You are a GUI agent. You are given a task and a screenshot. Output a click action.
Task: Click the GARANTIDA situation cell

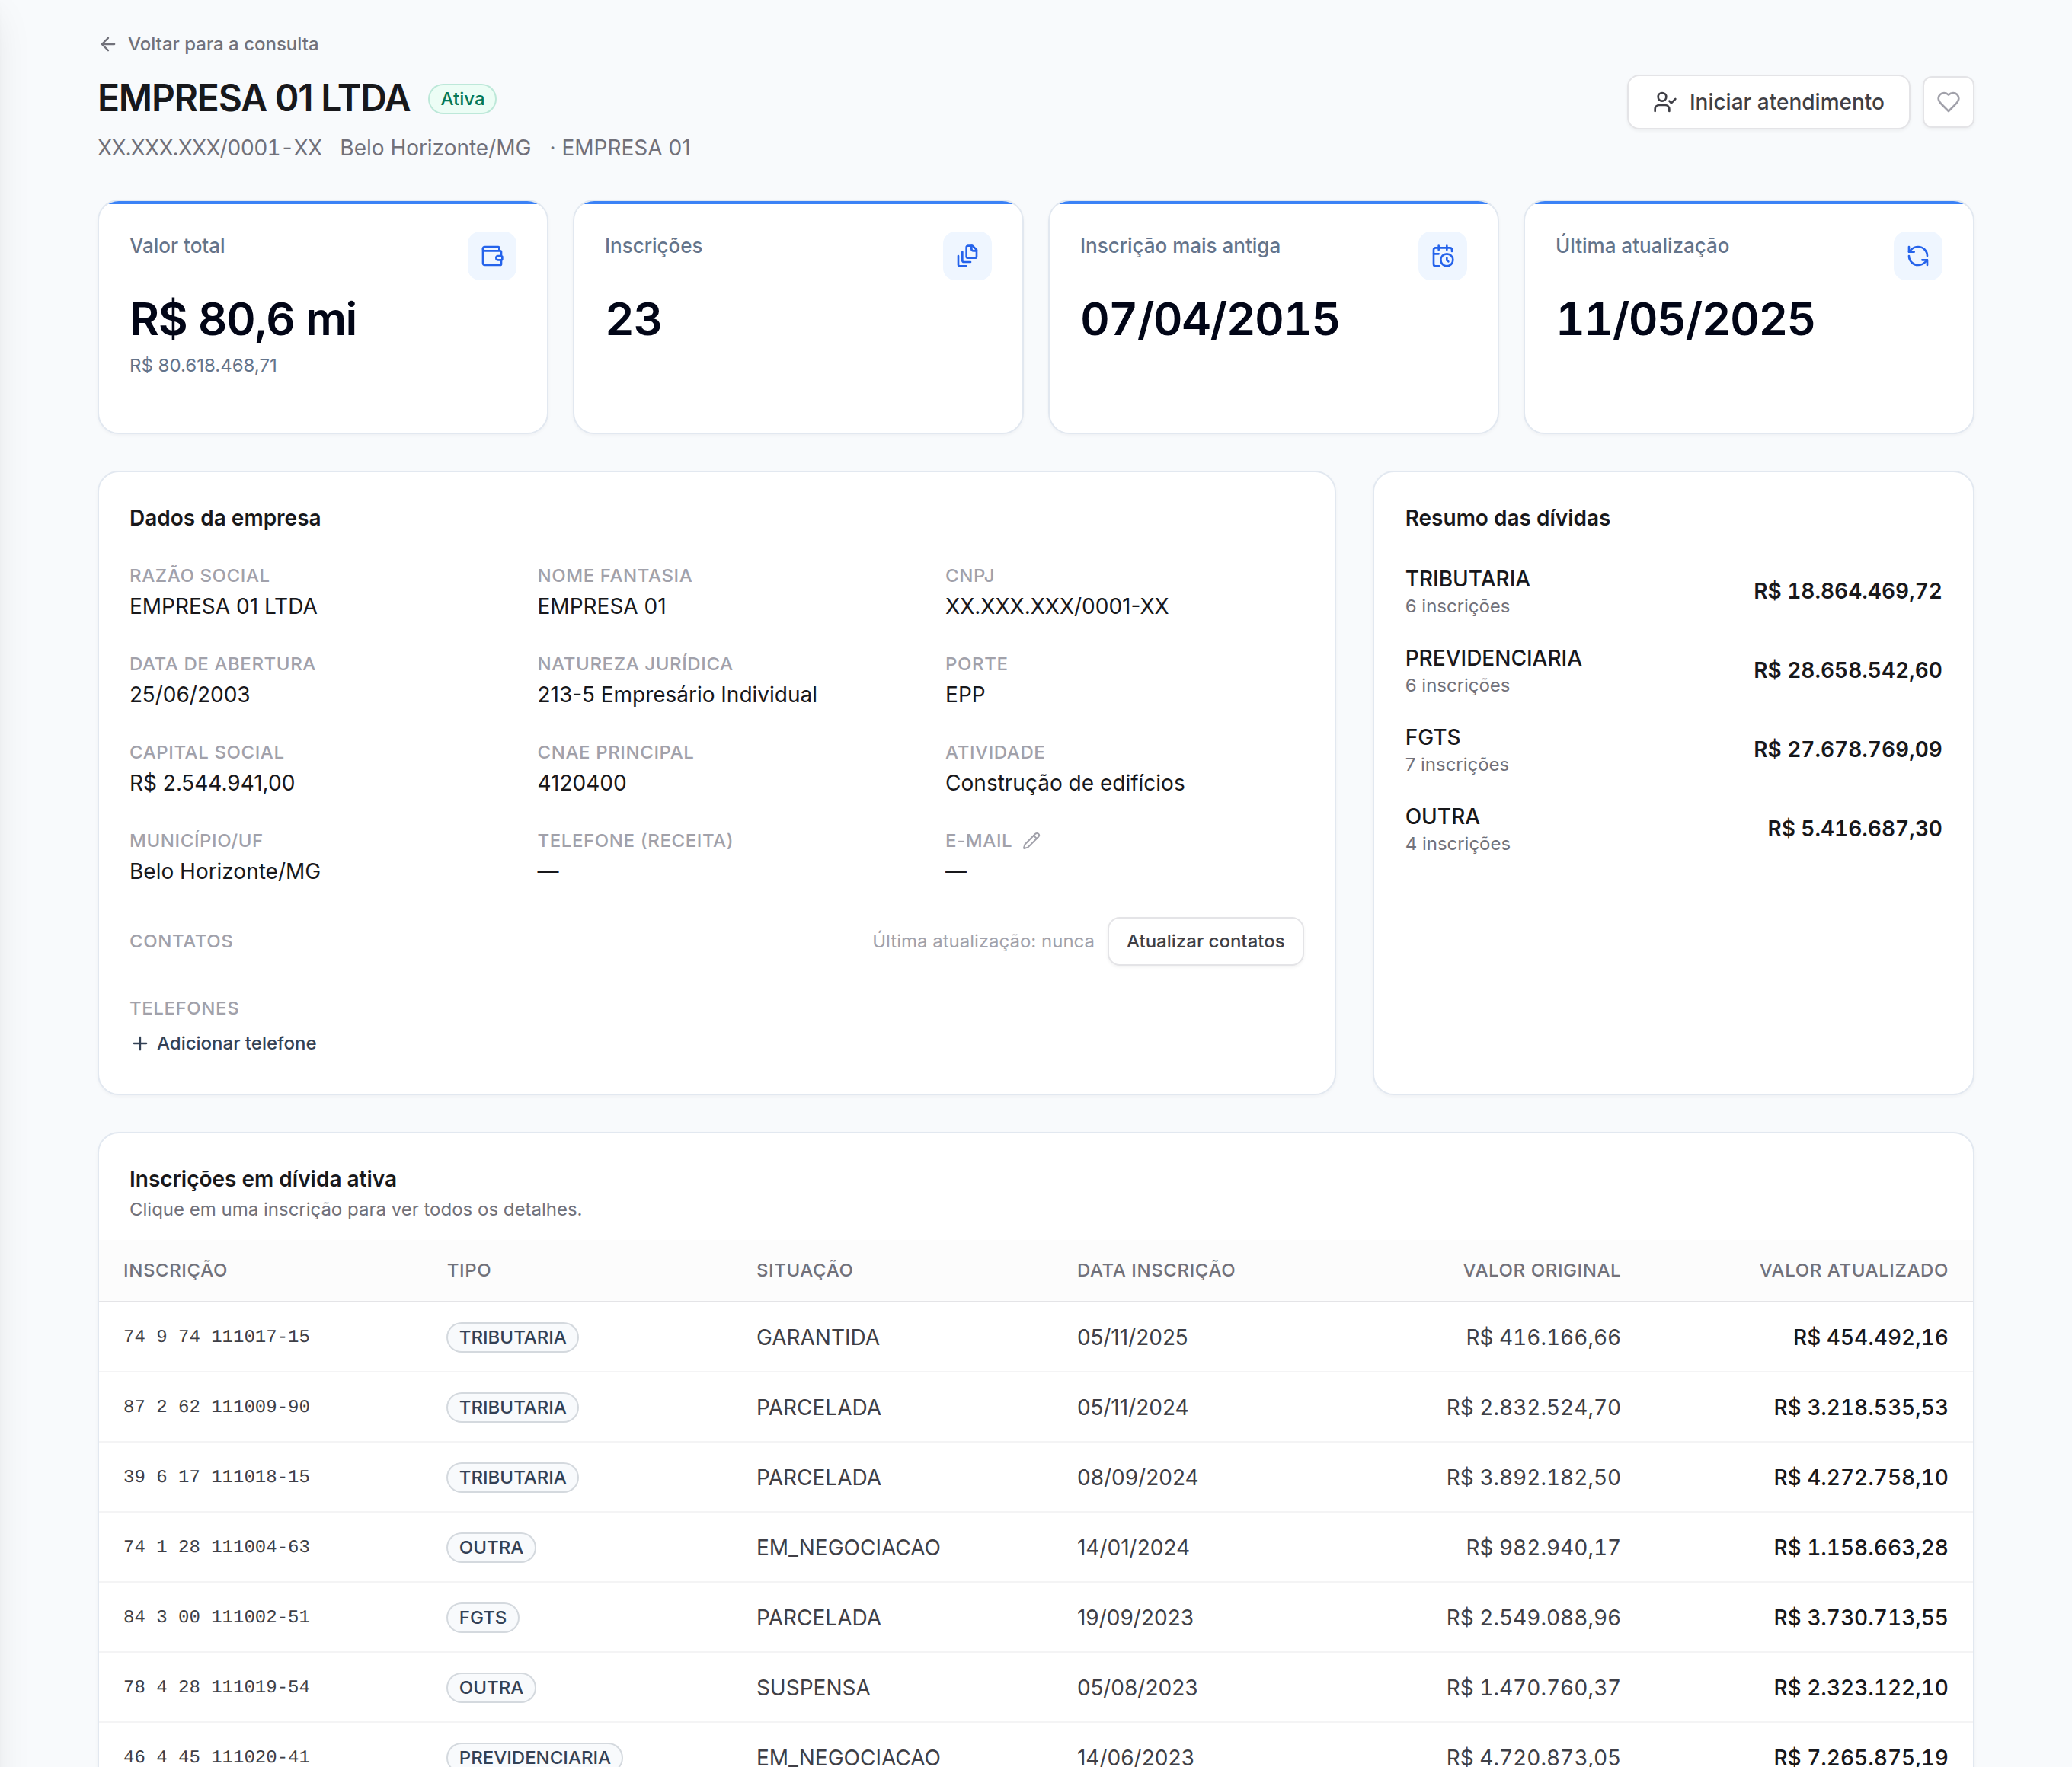point(817,1337)
